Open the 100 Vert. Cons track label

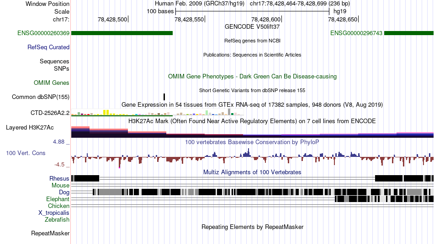(26, 153)
